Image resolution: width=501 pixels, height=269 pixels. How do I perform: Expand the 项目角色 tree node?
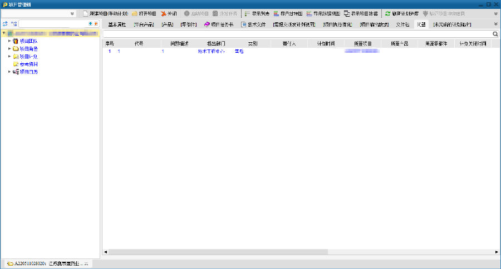(9, 48)
